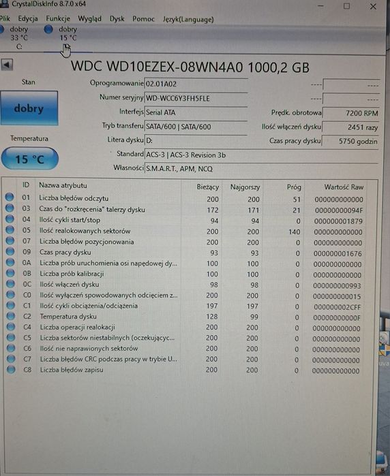Click the 15 °C temperature indicator
This screenshot has width=390, height=476.
[x=30, y=159]
